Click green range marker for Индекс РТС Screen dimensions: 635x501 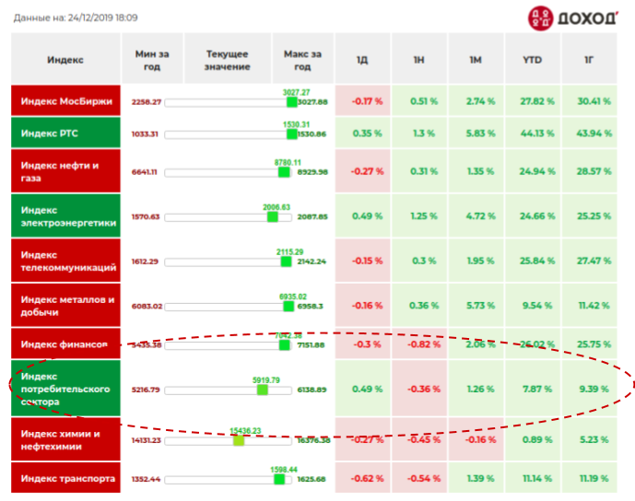(x=292, y=134)
